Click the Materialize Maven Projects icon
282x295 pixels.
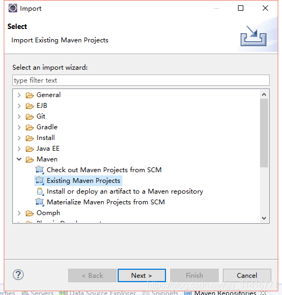(x=40, y=202)
